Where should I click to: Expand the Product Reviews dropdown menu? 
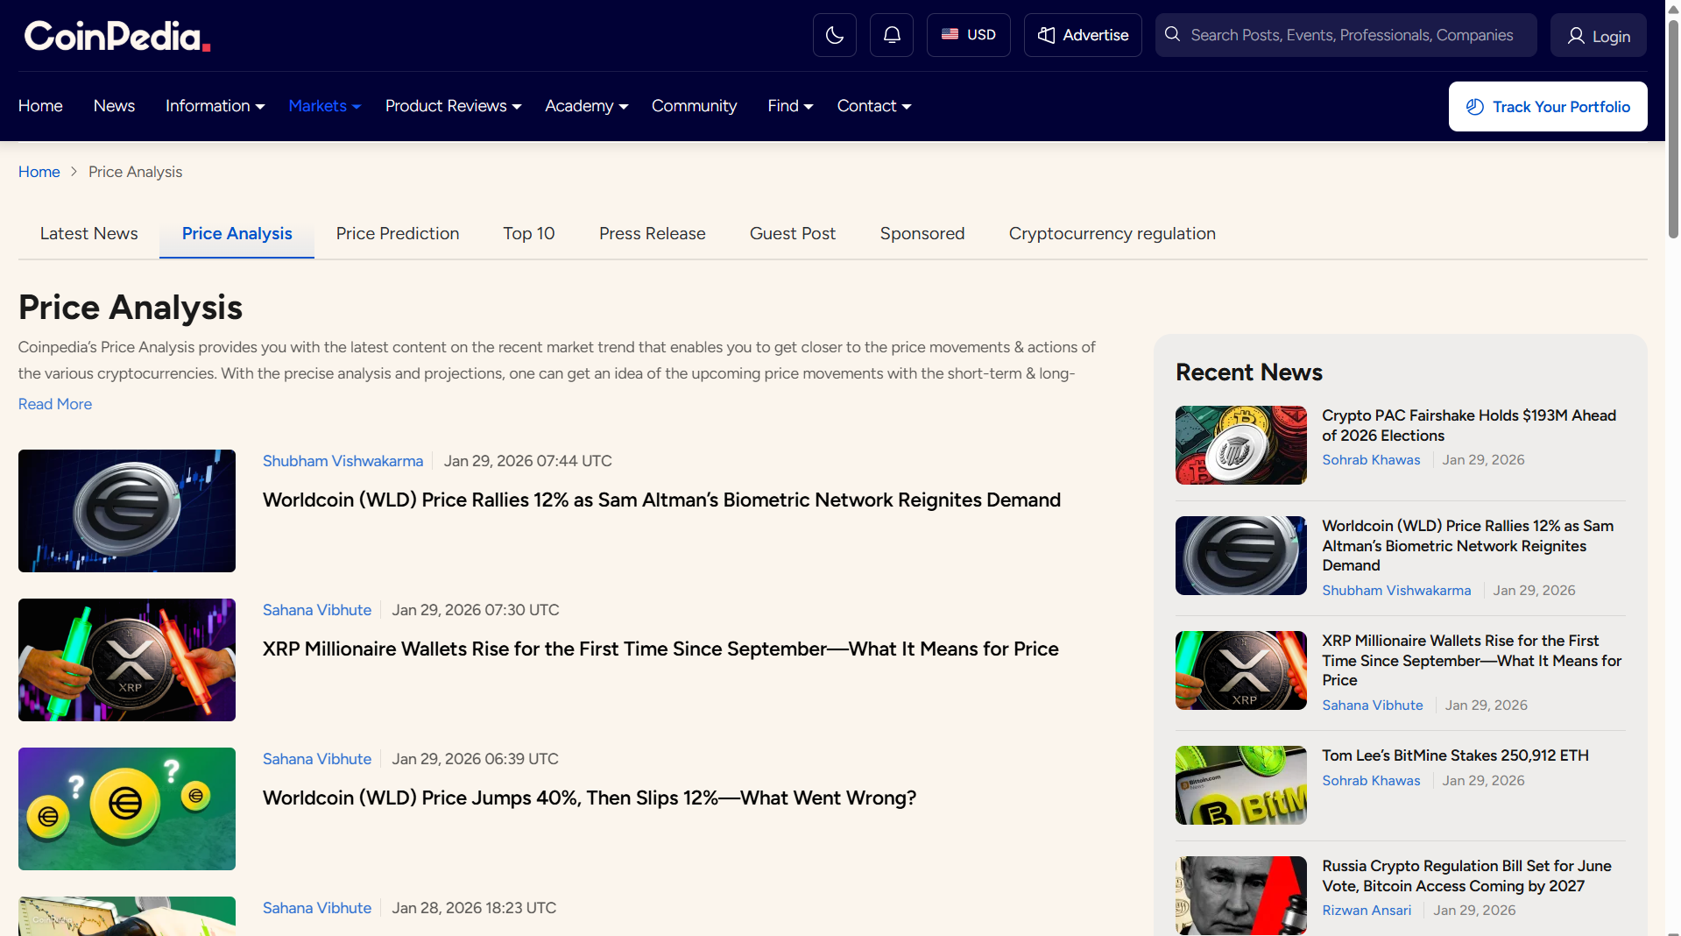pos(453,106)
